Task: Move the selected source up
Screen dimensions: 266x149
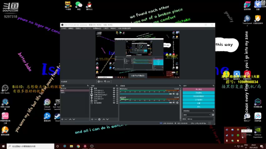Action: [104, 120]
